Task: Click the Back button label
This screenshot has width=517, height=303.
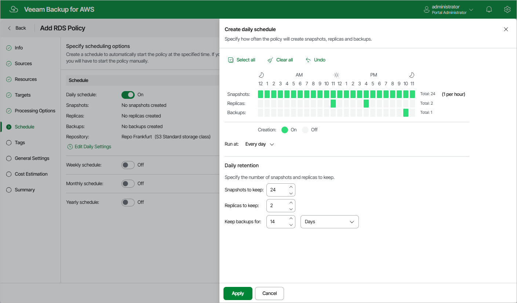Action: (21, 28)
